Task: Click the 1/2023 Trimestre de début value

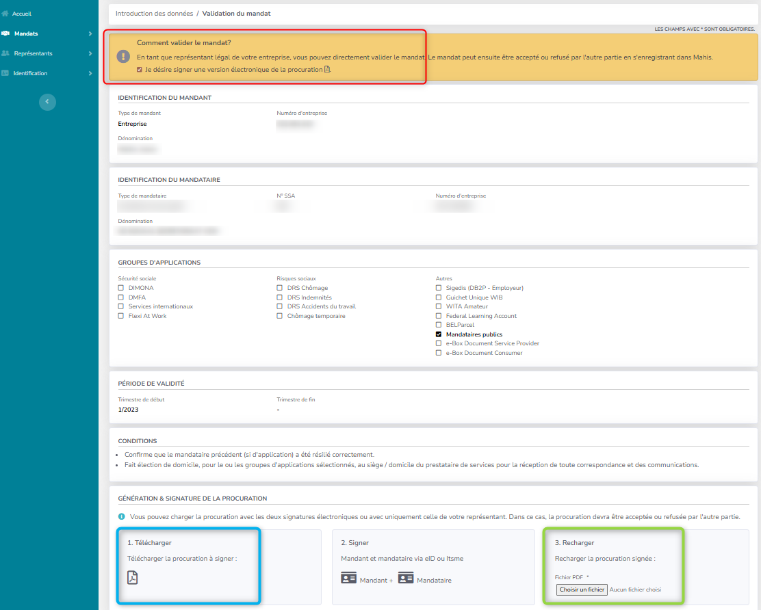Action: [x=128, y=410]
